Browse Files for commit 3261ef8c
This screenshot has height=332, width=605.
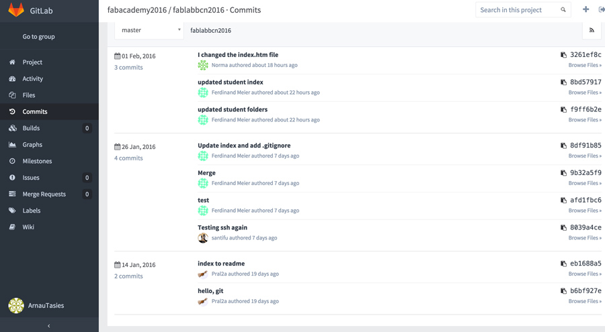(585, 65)
